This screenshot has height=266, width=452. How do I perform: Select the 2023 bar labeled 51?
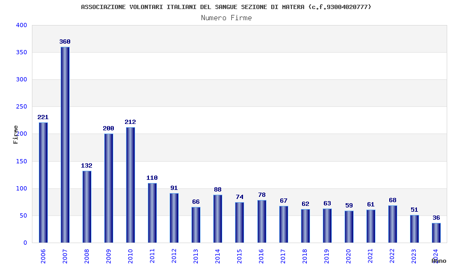click(415, 229)
